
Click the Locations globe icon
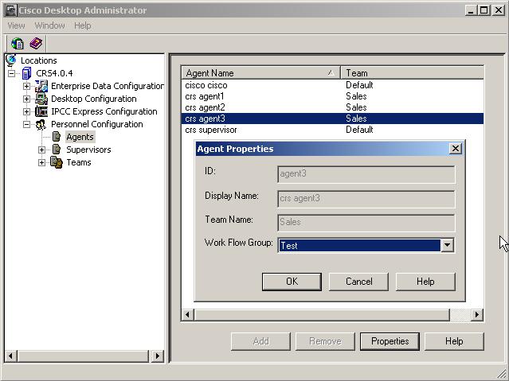point(11,60)
